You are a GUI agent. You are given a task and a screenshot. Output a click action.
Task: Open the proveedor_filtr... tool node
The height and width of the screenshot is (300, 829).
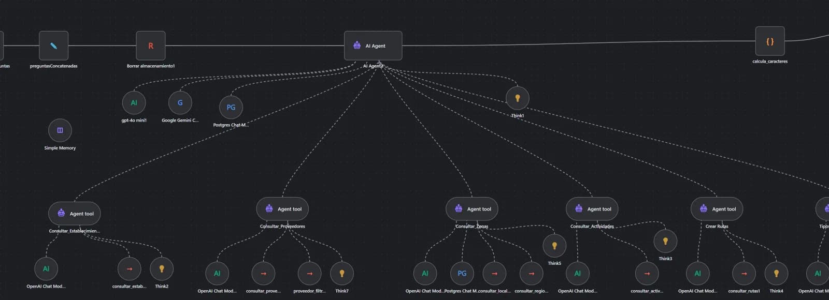(x=310, y=273)
